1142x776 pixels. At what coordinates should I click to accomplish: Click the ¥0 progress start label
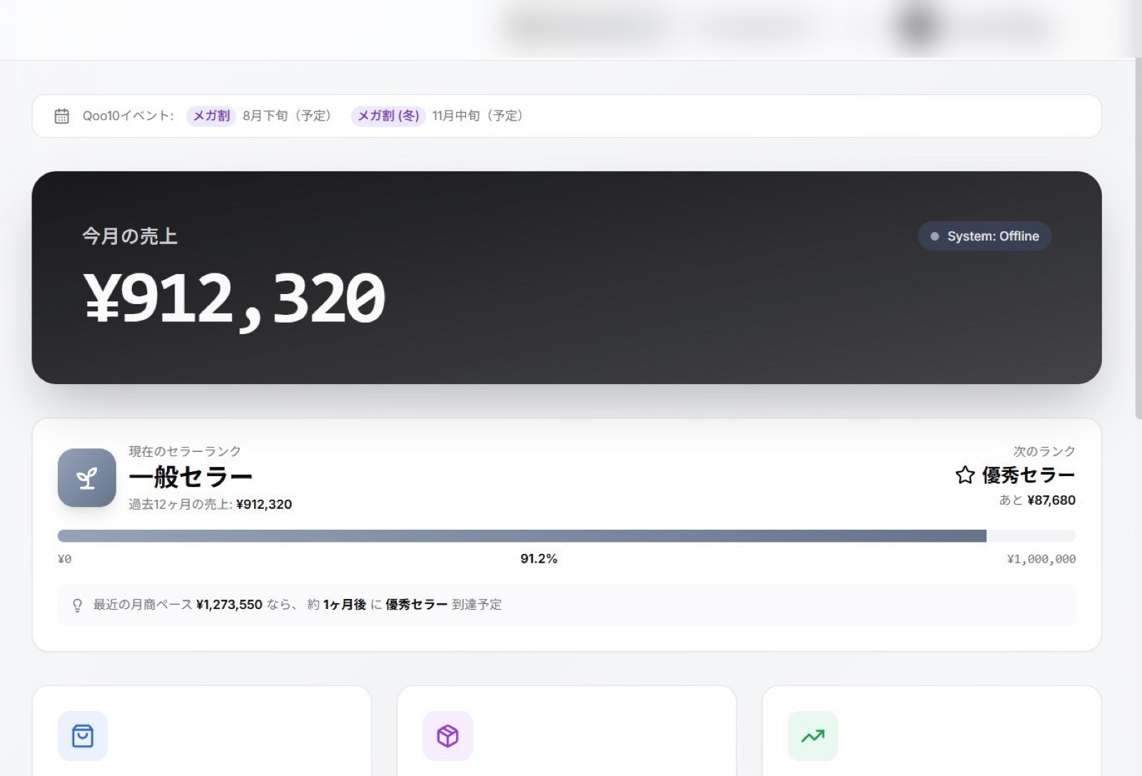(x=64, y=559)
